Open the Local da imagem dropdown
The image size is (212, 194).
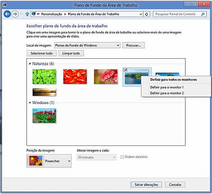pos(87,45)
